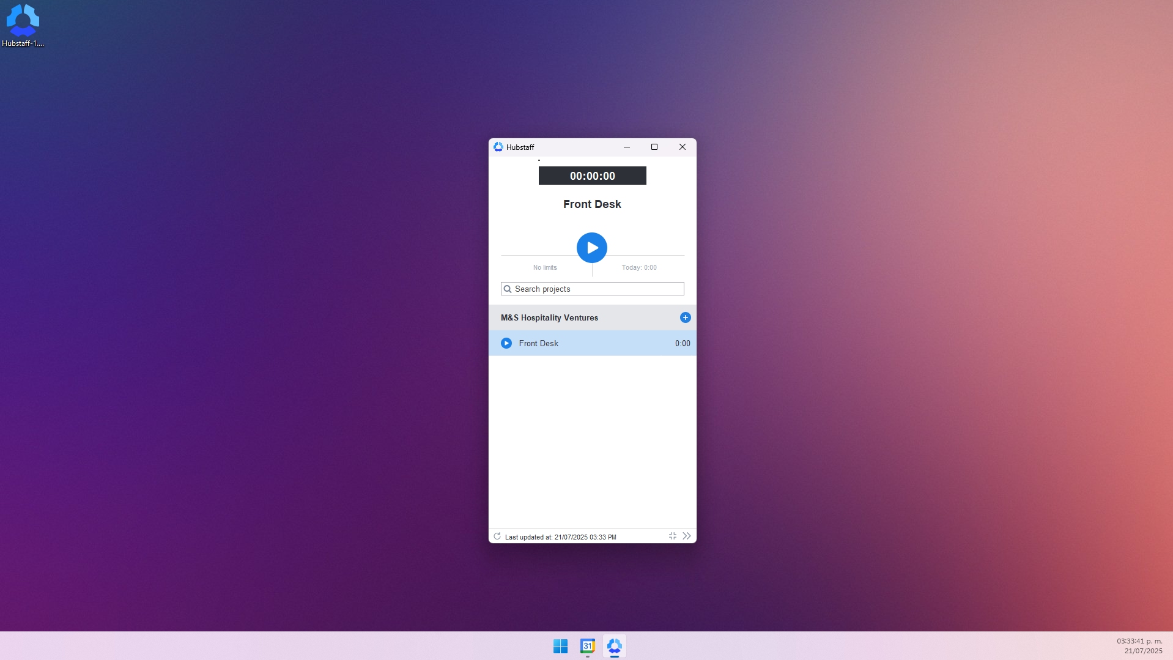Open Google Calendar from taskbar
This screenshot has height=660, width=1173.
pos(588,646)
